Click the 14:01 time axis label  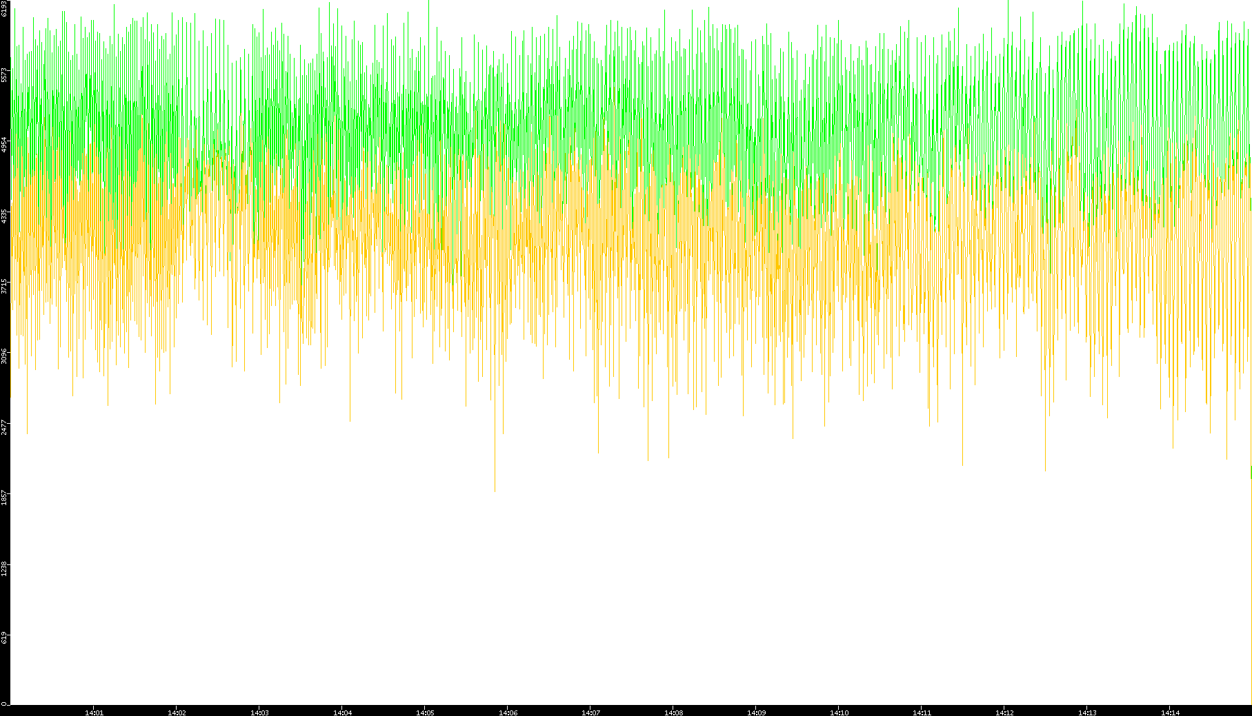point(94,713)
